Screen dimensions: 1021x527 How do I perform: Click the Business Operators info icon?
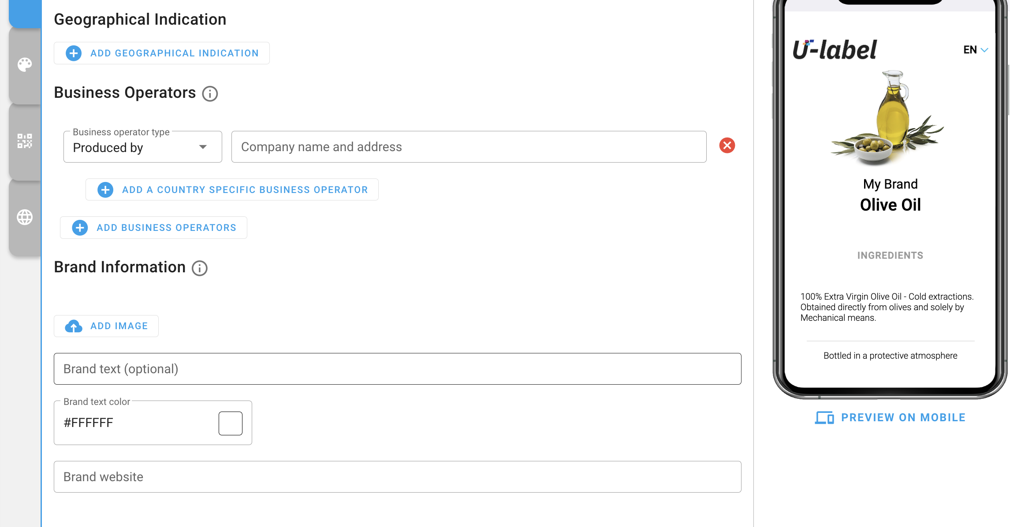(x=210, y=94)
